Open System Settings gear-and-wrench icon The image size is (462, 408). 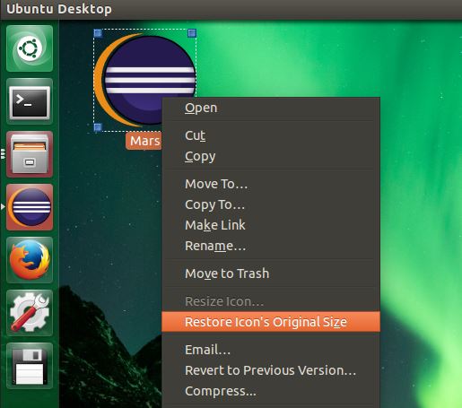click(x=30, y=313)
